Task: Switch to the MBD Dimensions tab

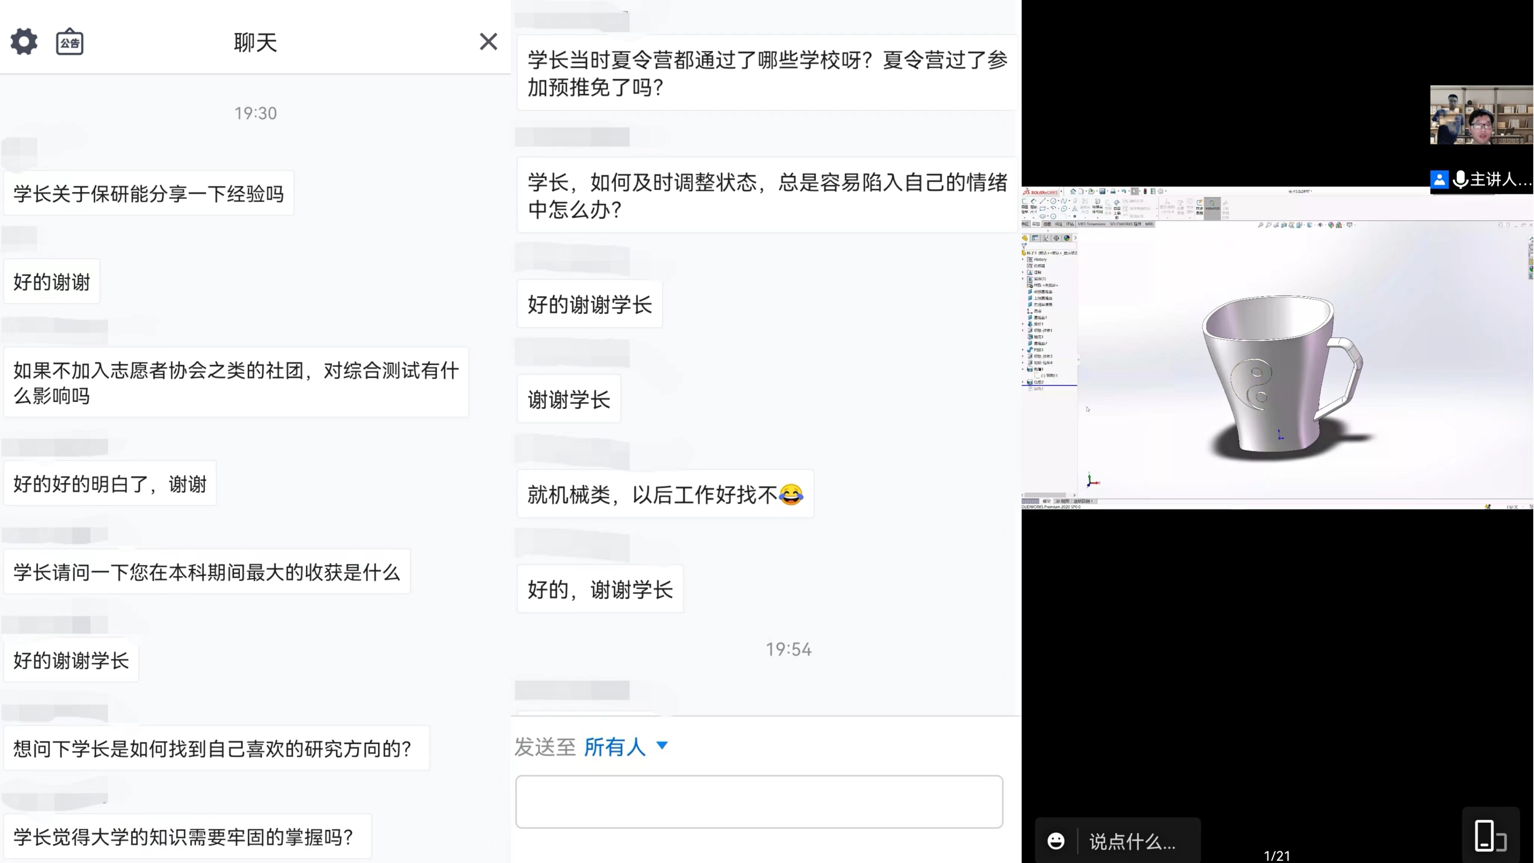Action: (x=1092, y=224)
